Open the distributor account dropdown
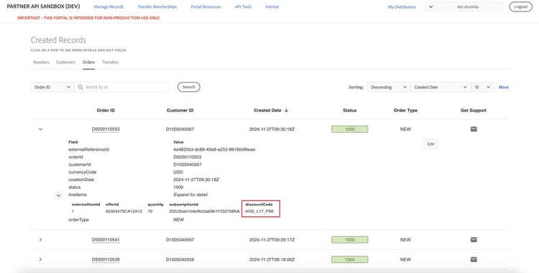539x273 pixels. click(464, 7)
